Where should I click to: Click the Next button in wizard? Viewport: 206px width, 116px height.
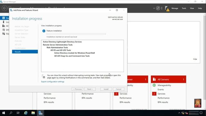90,89
